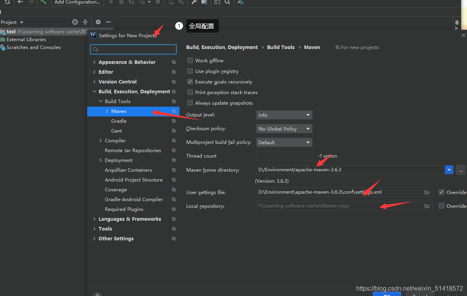This screenshot has height=296, width=467.
Task: Click the locate target crosshair icon
Action: pyautogui.click(x=75, y=22)
